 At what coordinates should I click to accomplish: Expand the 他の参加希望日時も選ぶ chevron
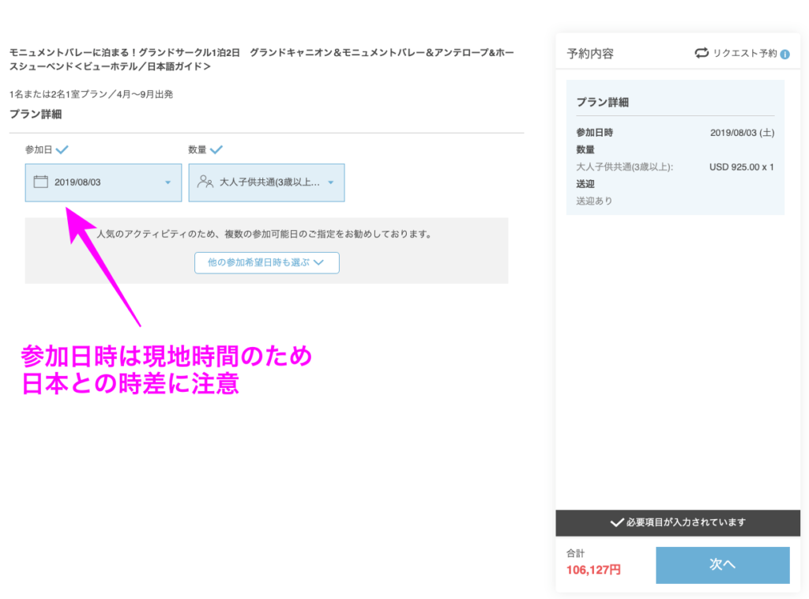click(319, 262)
